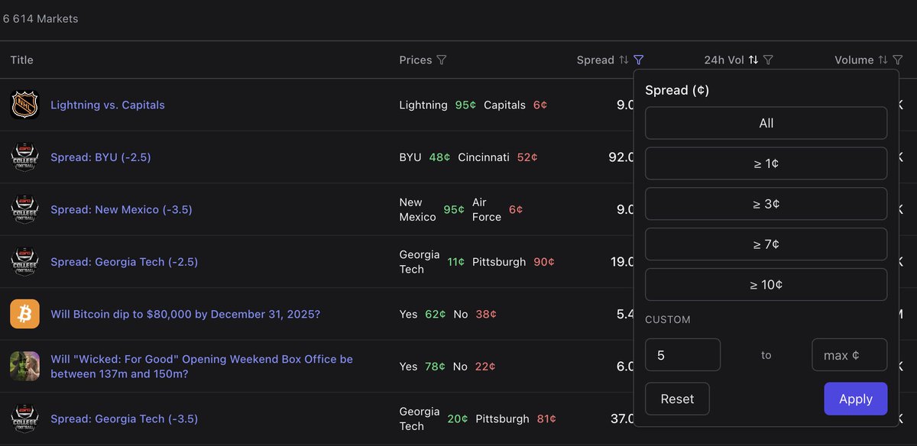917x446 pixels.
Task: Click the max ¢ input field
Action: point(849,355)
